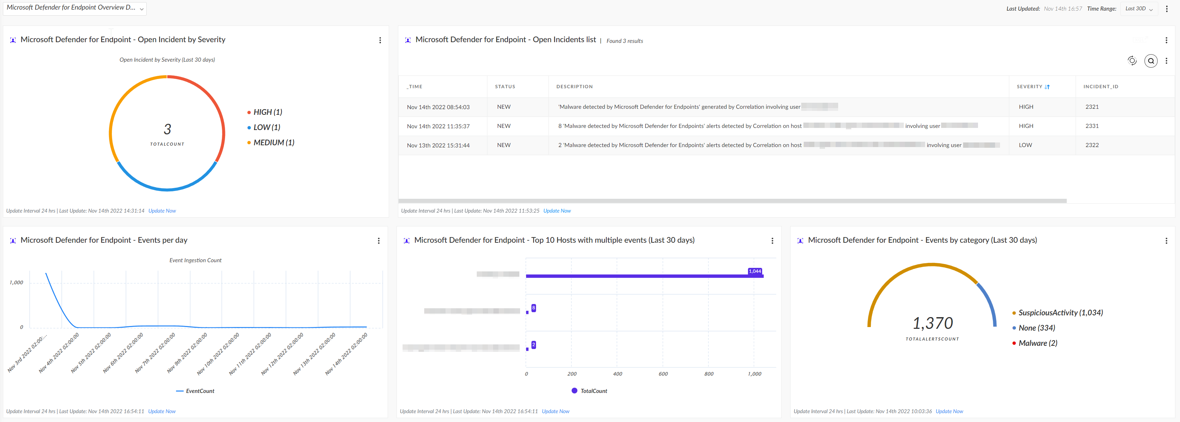1180x422 pixels.
Task: Select the row for incident 2331
Action: click(787, 126)
